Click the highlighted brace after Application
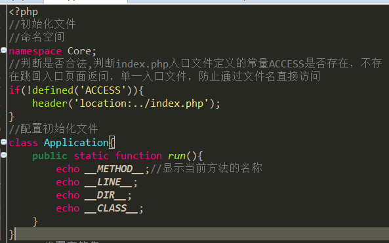The image size is (389, 243). [x=112, y=142]
